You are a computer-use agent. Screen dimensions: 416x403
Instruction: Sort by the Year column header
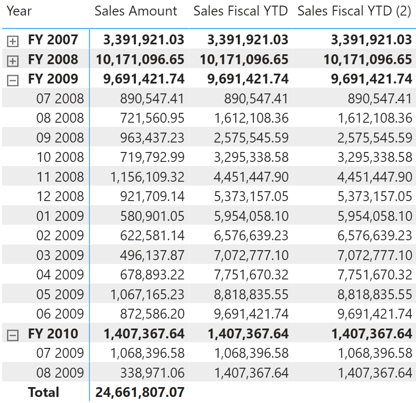19,11
